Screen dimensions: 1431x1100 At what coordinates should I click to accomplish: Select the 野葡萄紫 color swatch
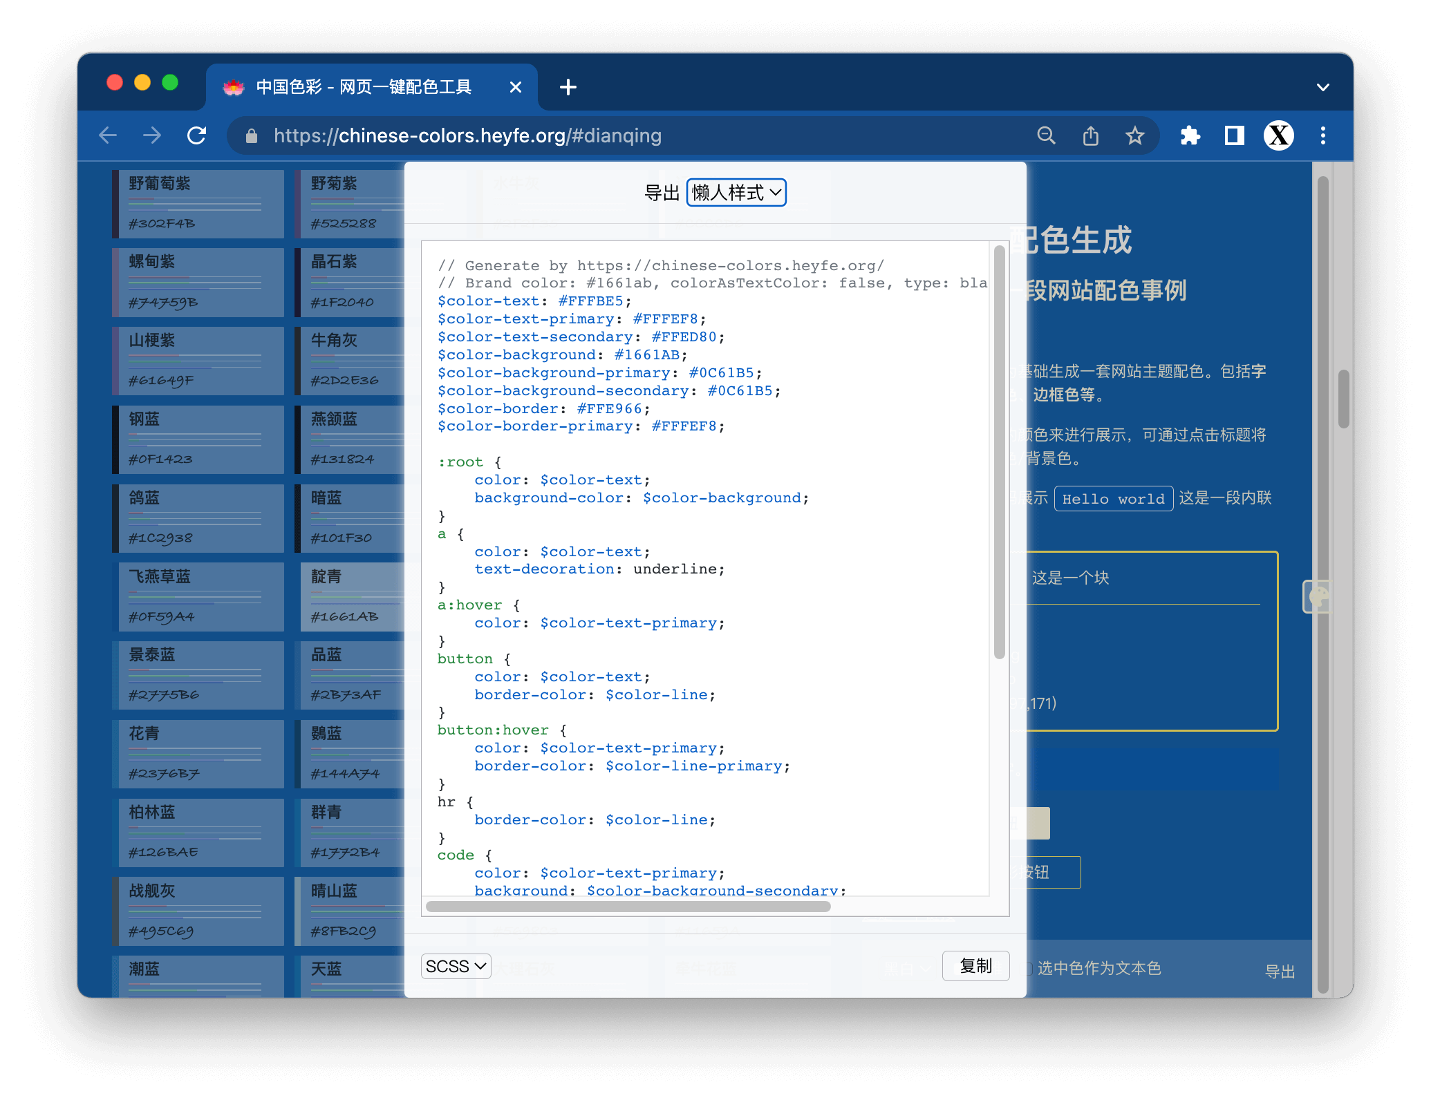coord(198,204)
